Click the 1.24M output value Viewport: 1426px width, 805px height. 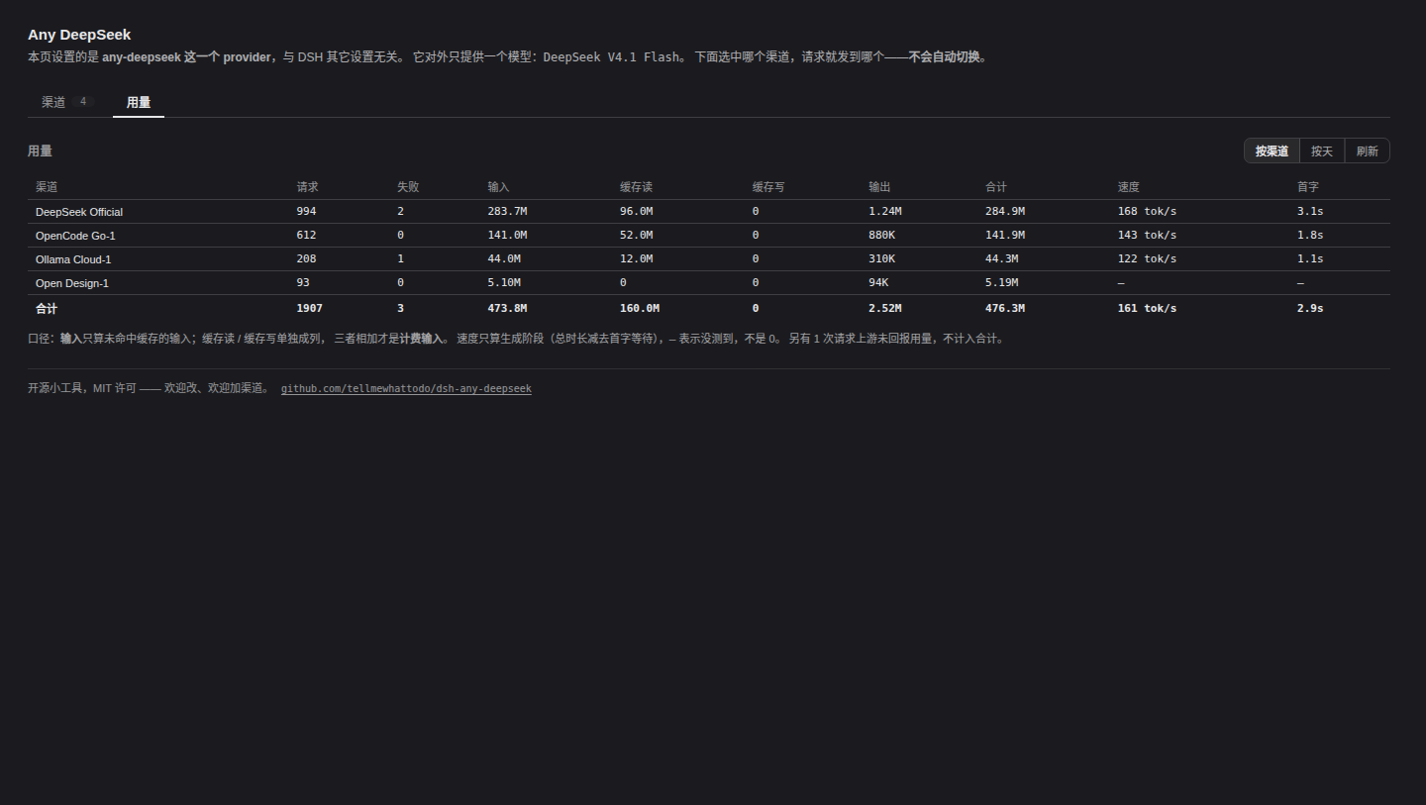click(x=885, y=211)
